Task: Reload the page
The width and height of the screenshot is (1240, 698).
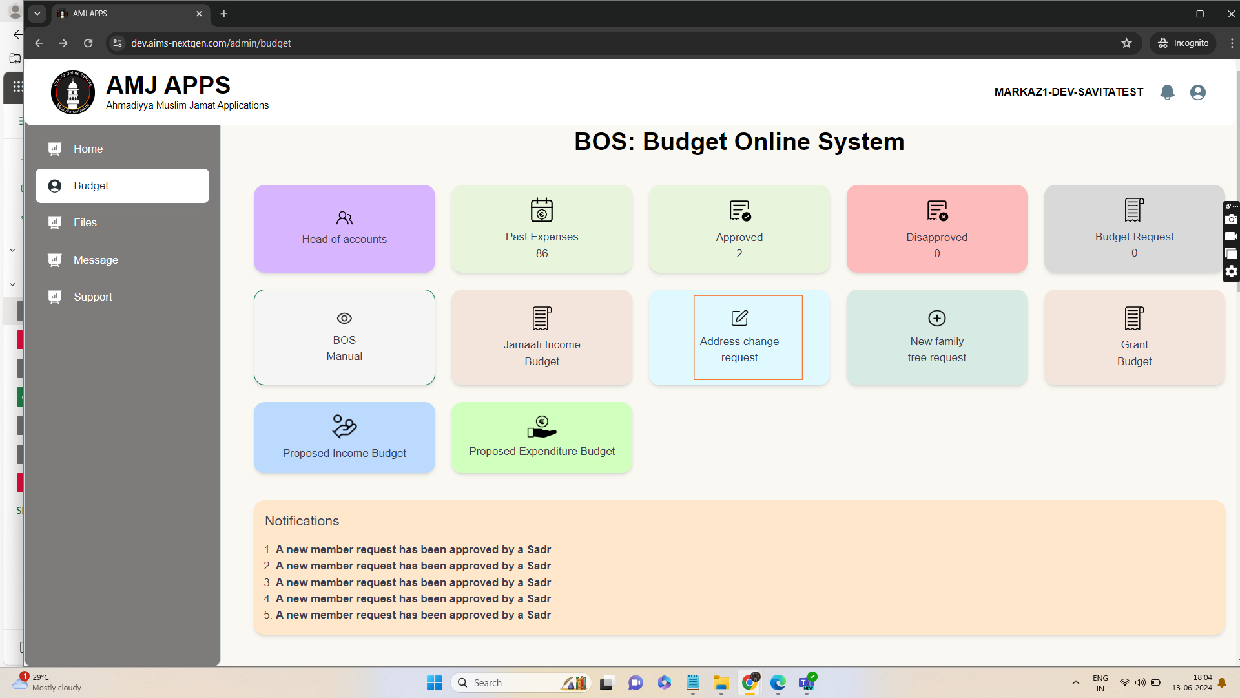Action: pos(88,43)
